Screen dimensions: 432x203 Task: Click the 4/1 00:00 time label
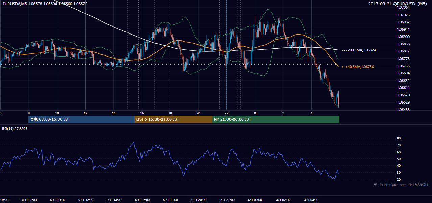pos(255,200)
